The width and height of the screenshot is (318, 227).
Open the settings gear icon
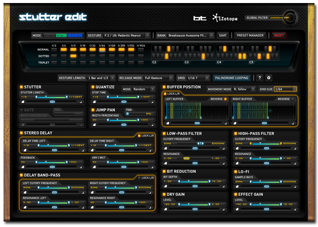click(269, 78)
